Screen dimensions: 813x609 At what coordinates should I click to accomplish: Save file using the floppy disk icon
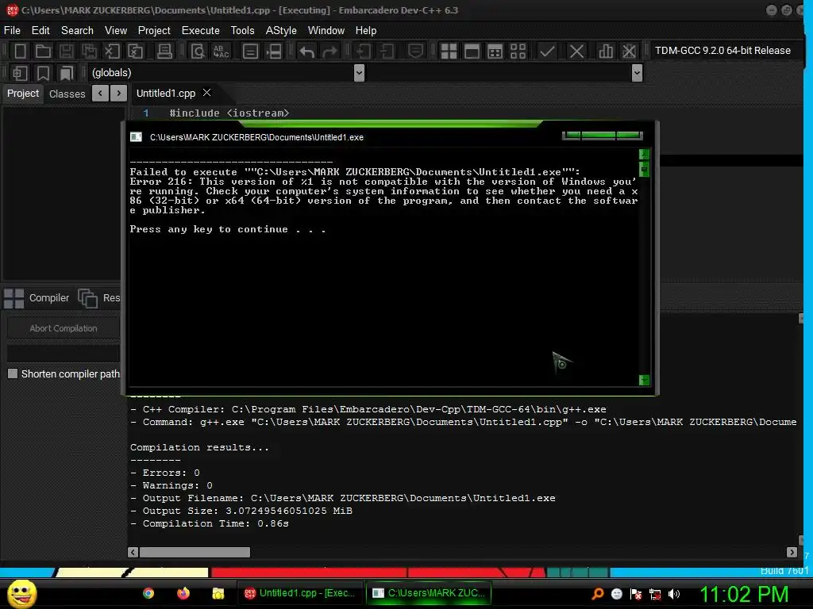pos(66,51)
